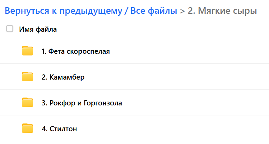The width and height of the screenshot is (269, 144).
Task: Open the 4. Стилтон folder name
Action: (59, 129)
